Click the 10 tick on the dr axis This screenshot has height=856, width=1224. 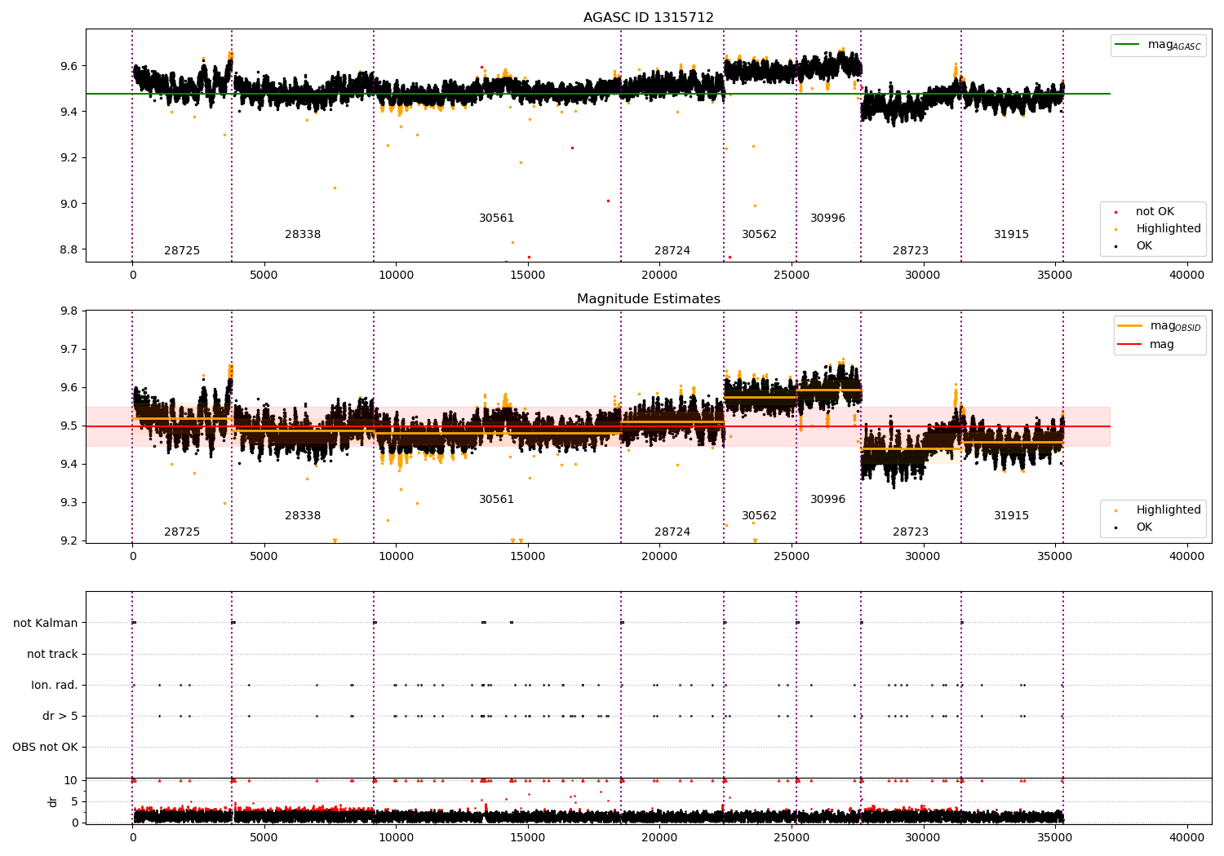tap(71, 780)
